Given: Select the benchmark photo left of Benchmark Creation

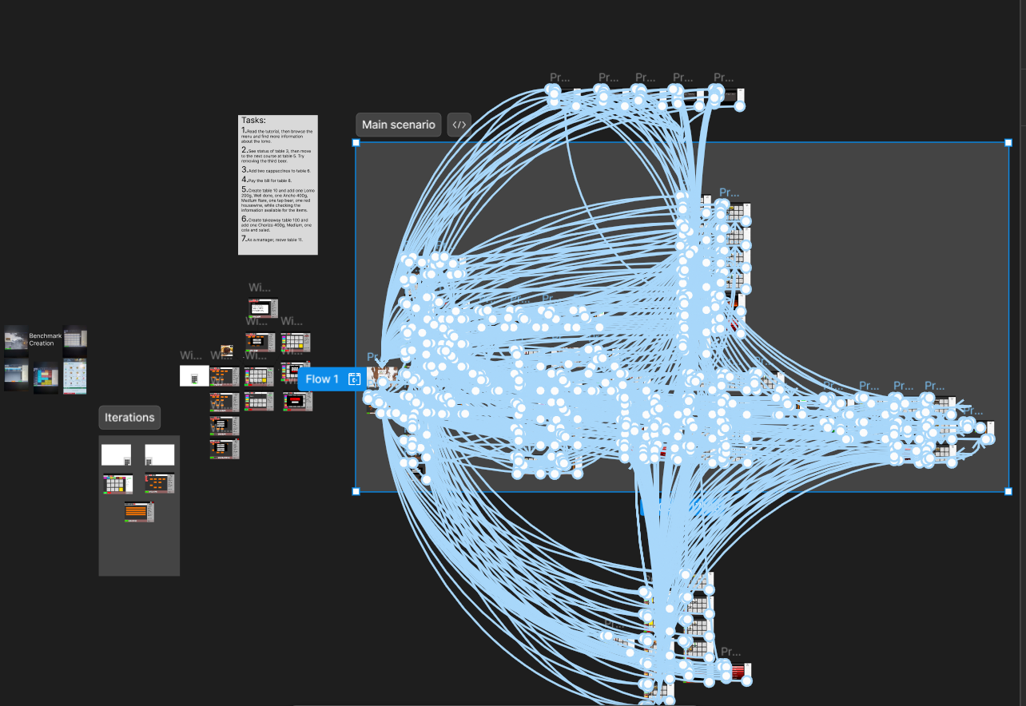Looking at the screenshot, I should tap(16, 338).
